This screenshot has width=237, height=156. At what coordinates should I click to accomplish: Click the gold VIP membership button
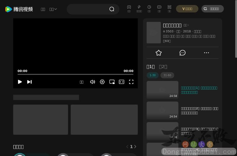[187, 9]
